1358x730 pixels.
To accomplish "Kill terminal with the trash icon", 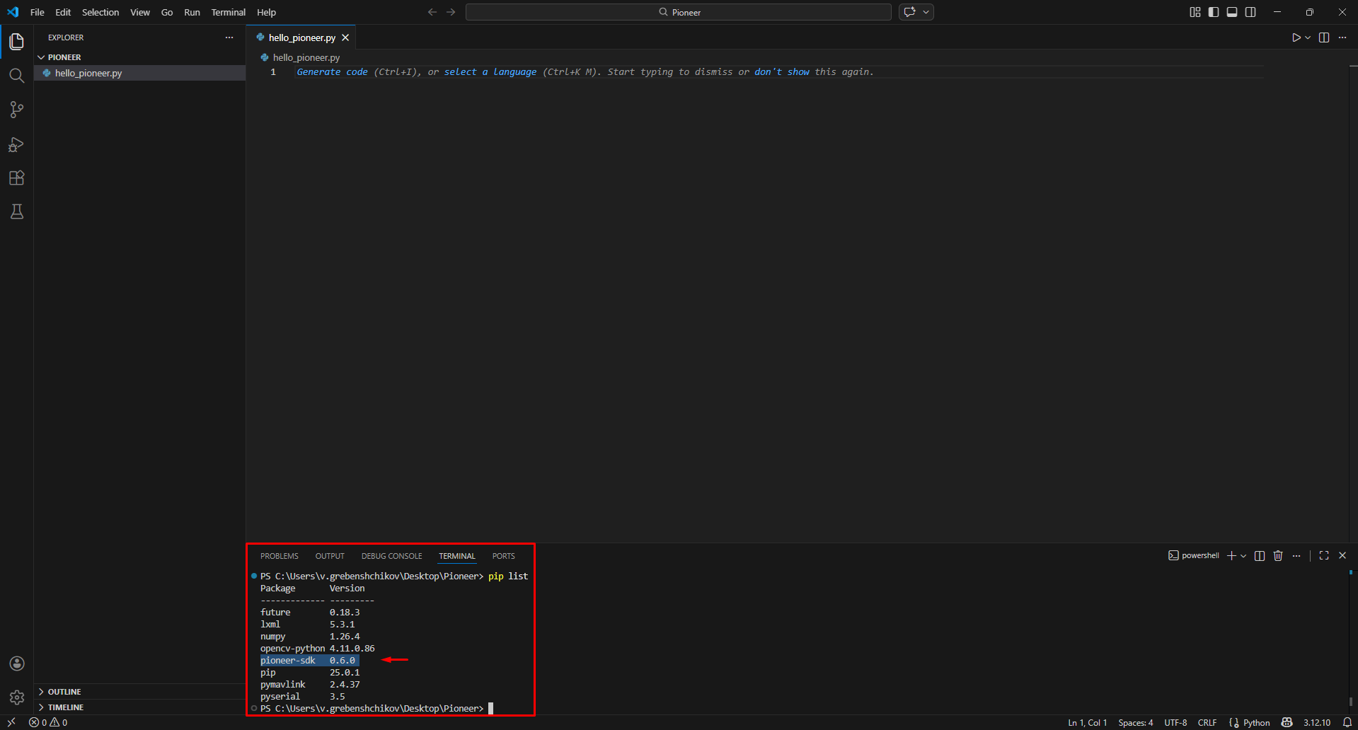I will pyautogui.click(x=1278, y=555).
